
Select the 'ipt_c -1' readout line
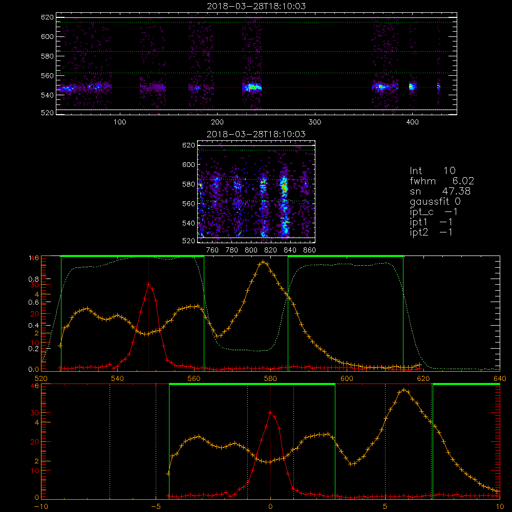tap(434, 212)
